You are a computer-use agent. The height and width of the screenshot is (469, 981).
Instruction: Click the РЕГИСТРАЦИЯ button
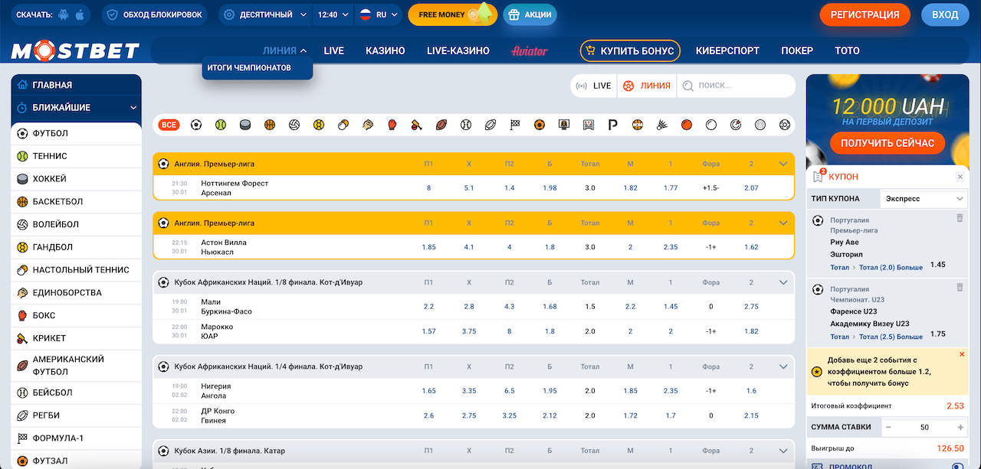(865, 15)
